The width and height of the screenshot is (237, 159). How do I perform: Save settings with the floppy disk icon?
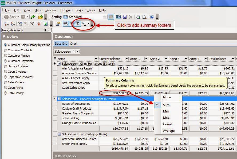125,17
